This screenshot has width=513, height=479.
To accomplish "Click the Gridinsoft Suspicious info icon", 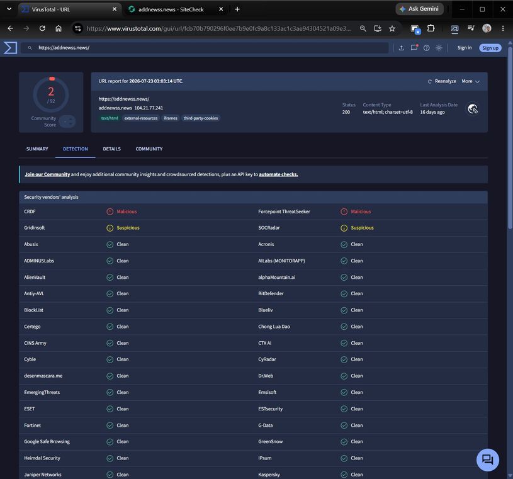I will click(110, 228).
